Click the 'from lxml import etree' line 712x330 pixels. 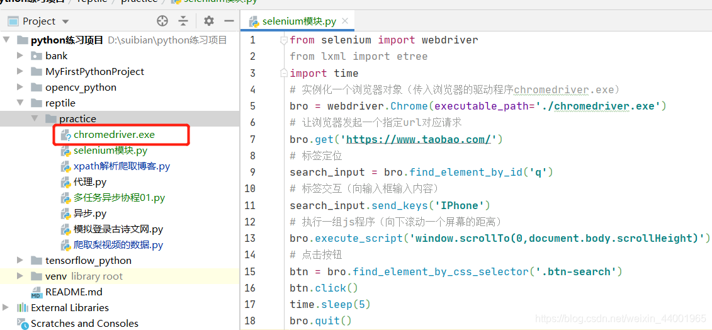coord(359,56)
